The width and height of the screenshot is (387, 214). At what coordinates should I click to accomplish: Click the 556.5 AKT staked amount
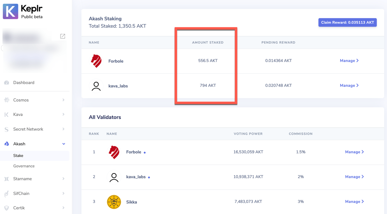208,60
